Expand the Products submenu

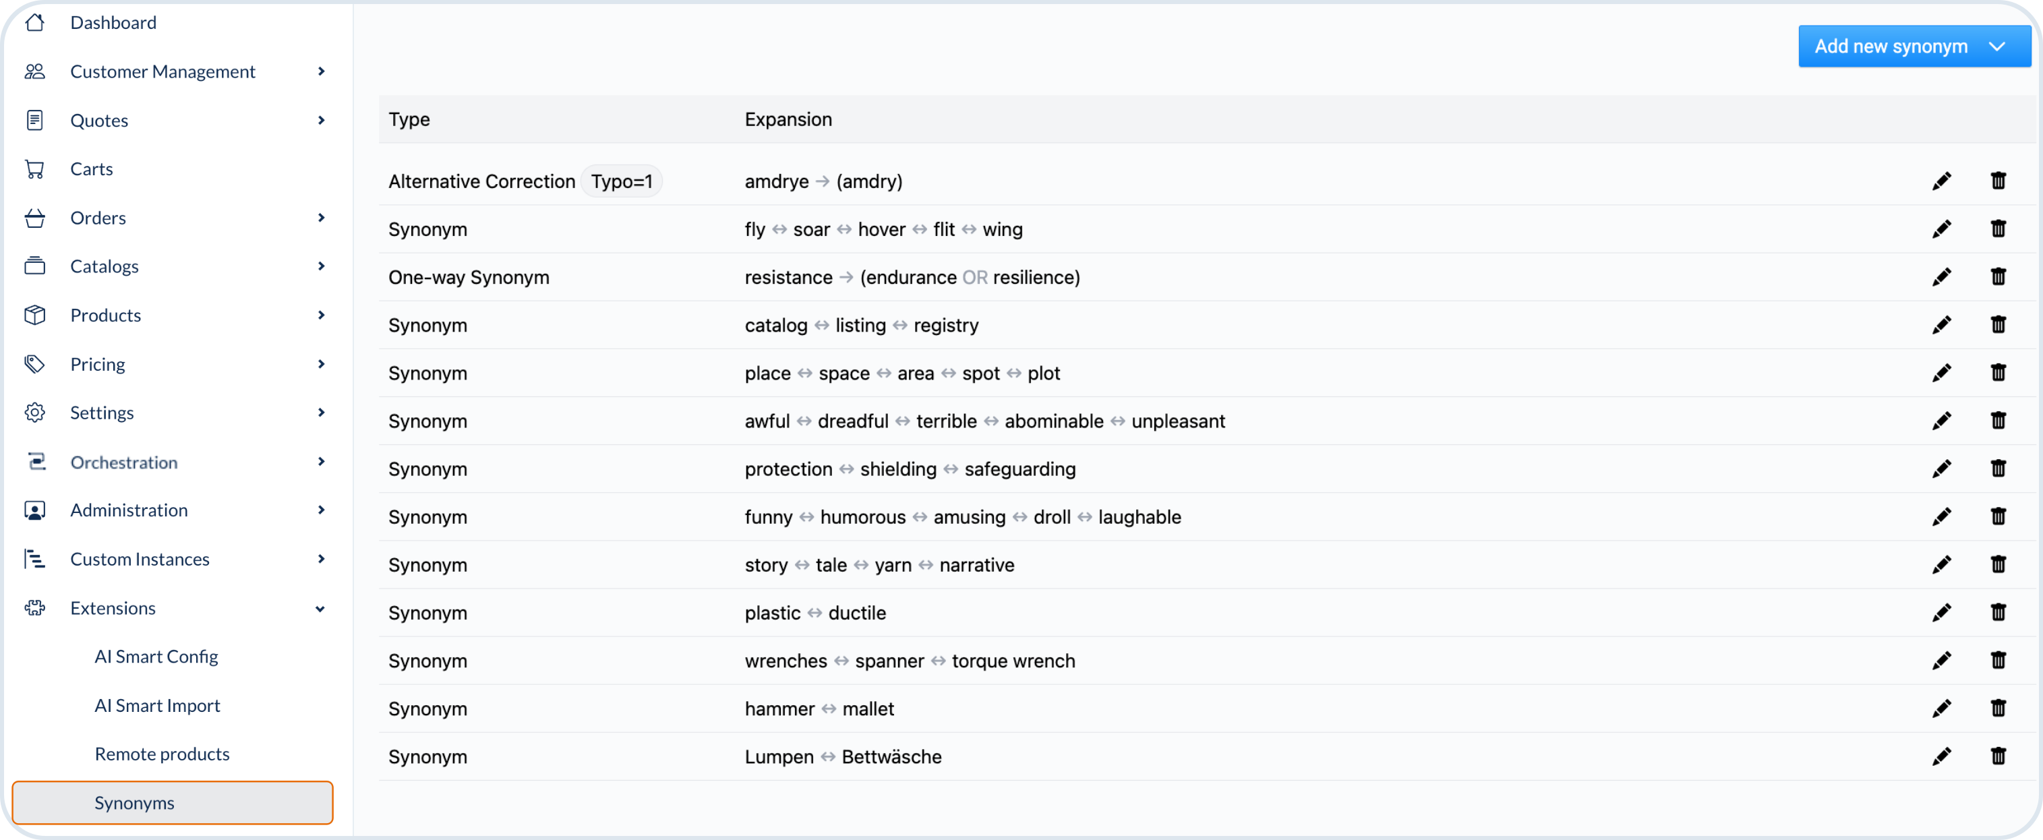(320, 315)
